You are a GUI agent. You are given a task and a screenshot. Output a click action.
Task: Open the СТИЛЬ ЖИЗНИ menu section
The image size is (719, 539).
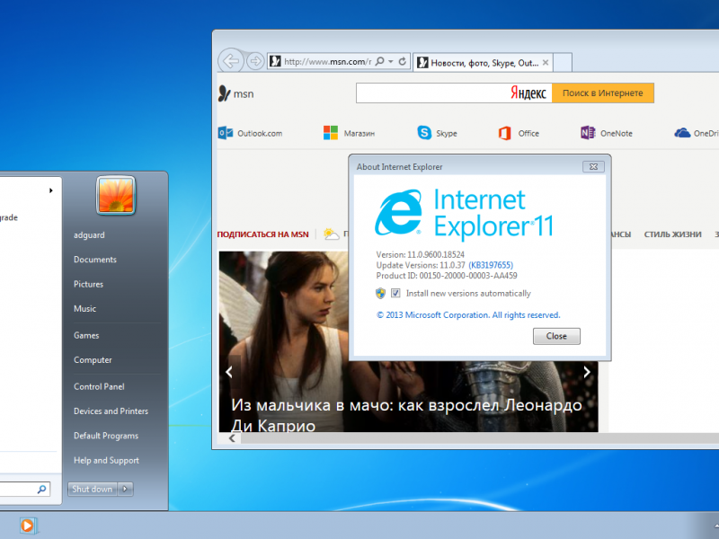click(x=672, y=234)
